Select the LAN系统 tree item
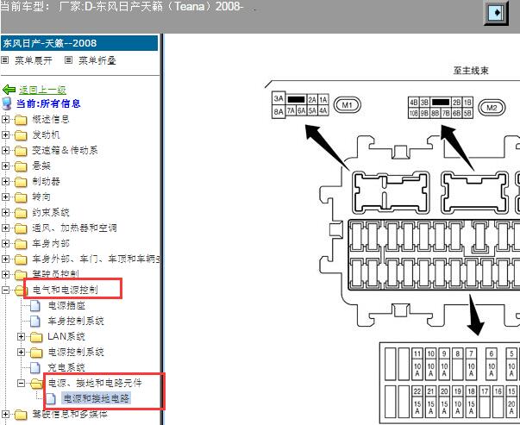Image resolution: width=520 pixels, height=425 pixels. click(x=66, y=336)
